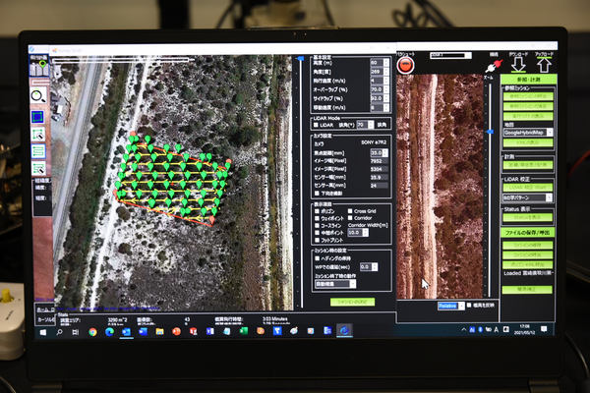Viewport: 590px width, 393px height.
Task: Toggle the 標高を反映 checkbox
Action: [469, 305]
